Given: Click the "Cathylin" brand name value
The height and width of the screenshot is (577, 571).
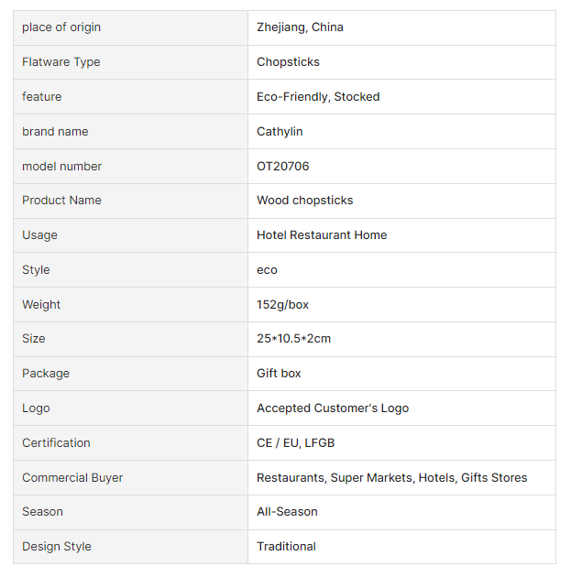Looking at the screenshot, I should pyautogui.click(x=280, y=132).
